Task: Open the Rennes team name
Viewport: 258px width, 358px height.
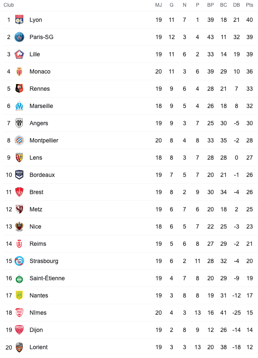Action: (x=40, y=89)
